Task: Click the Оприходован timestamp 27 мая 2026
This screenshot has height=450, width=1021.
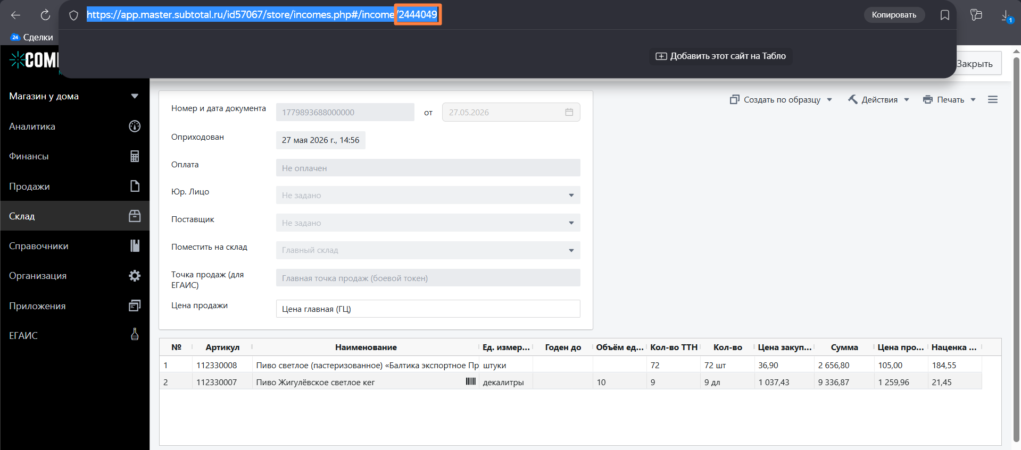Action: click(320, 140)
